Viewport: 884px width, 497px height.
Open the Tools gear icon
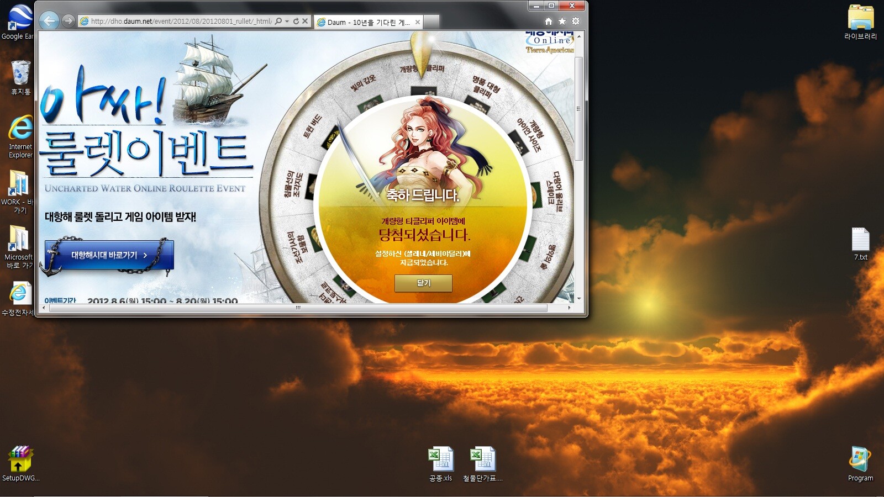point(576,22)
